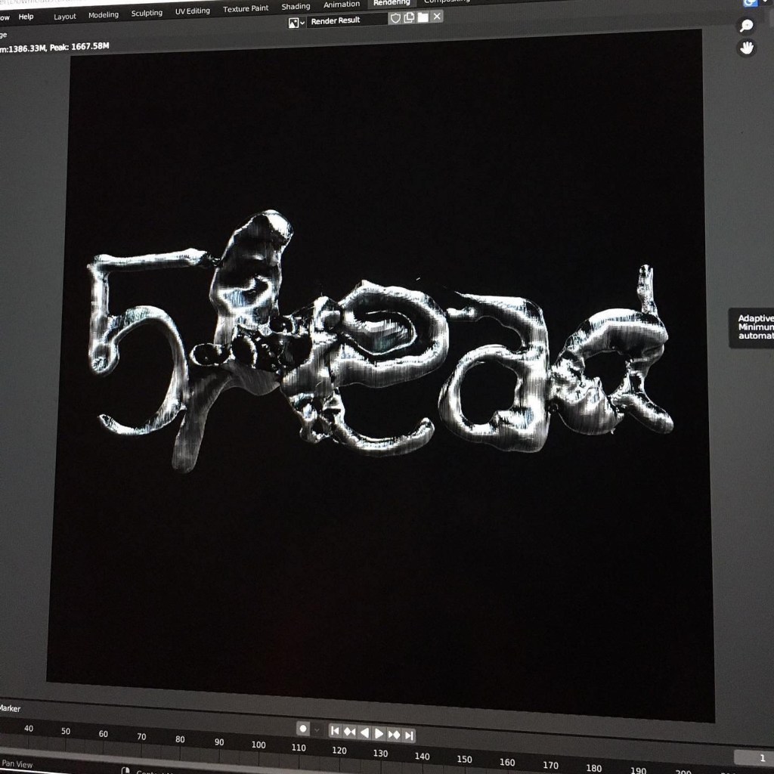Jump to the next keyframe
The width and height of the screenshot is (774, 774).
pyautogui.click(x=394, y=734)
